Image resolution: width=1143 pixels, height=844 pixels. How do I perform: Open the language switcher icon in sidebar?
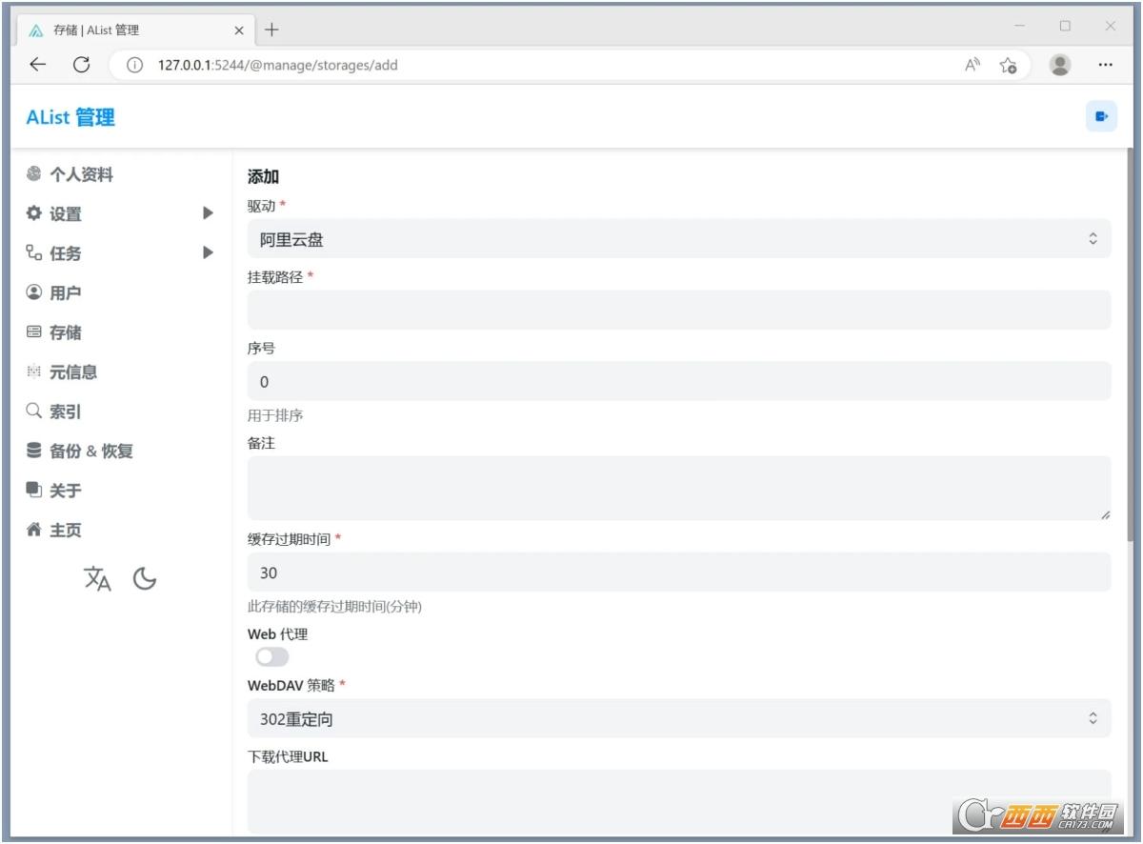tap(97, 578)
